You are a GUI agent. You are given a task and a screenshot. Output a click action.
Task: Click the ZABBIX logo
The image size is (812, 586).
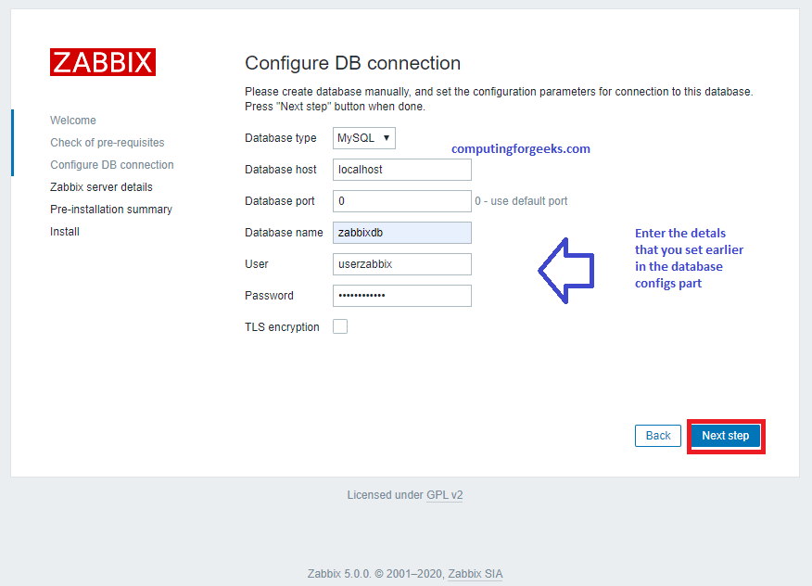(103, 62)
